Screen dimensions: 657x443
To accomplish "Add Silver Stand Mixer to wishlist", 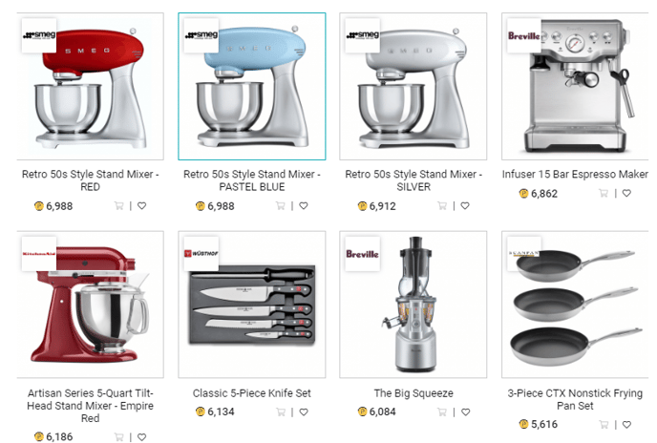I will point(465,206).
